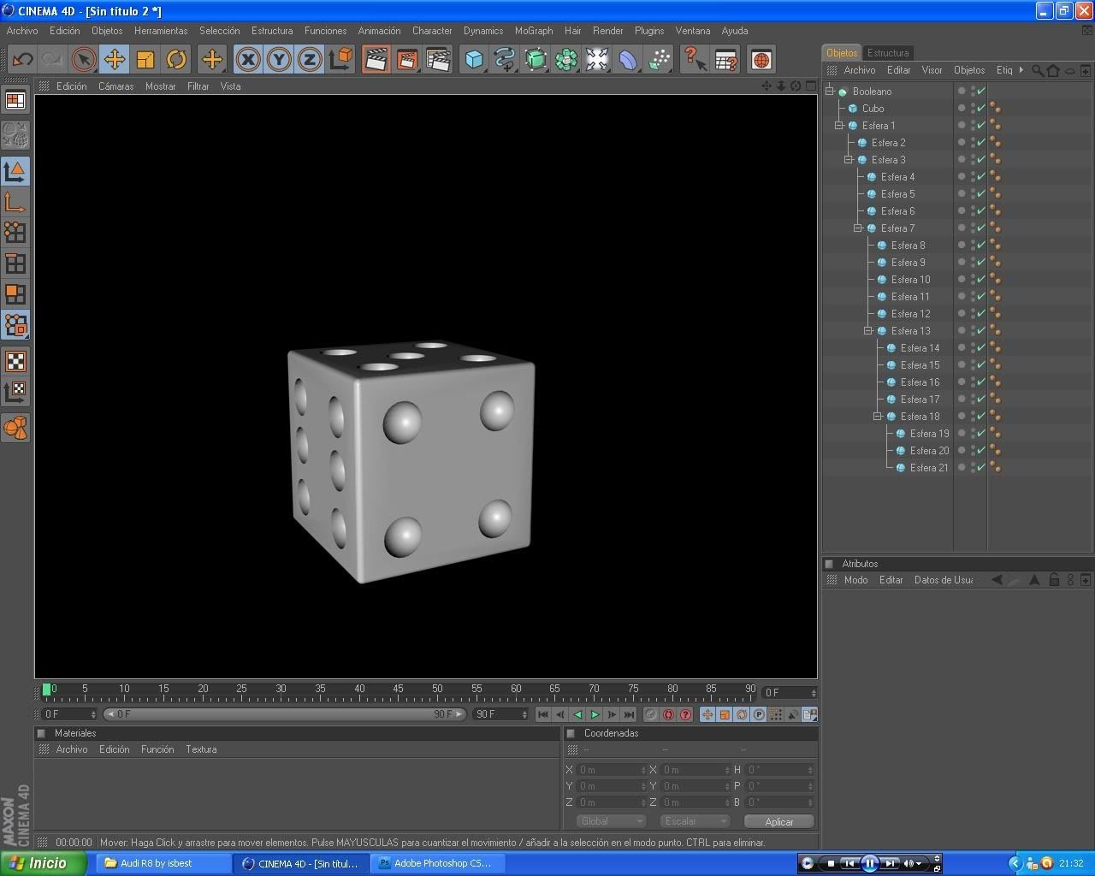Collapse the Esfera 3 tree node
Image resolution: width=1095 pixels, height=876 pixels.
click(849, 159)
